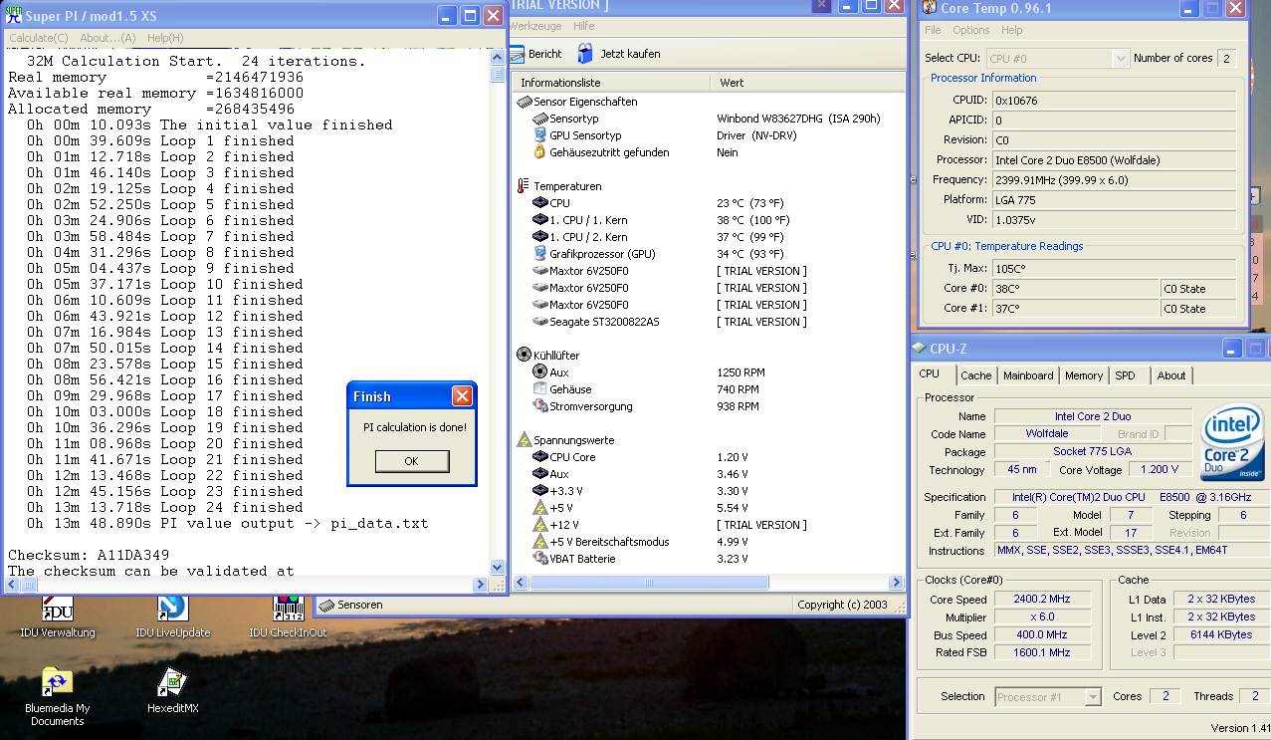Screen dimensions: 1271x740
Task: Select the +12 V warning icon
Action: (540, 525)
